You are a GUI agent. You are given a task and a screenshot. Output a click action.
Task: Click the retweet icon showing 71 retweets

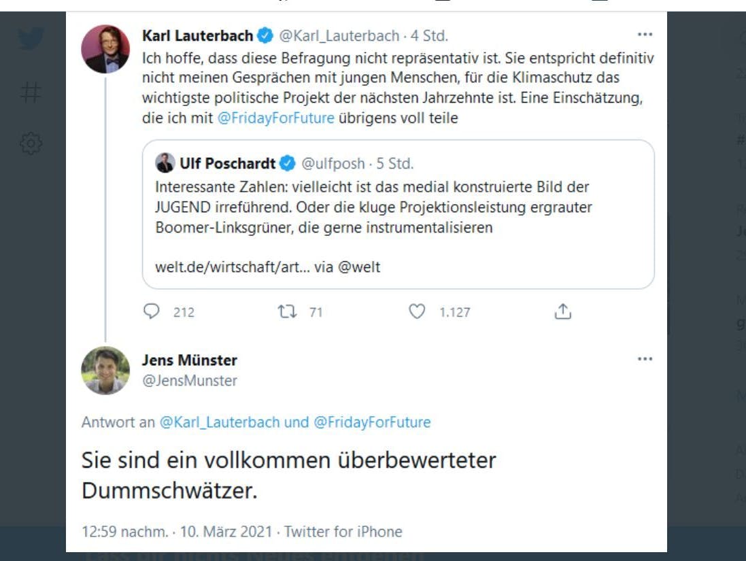(288, 312)
